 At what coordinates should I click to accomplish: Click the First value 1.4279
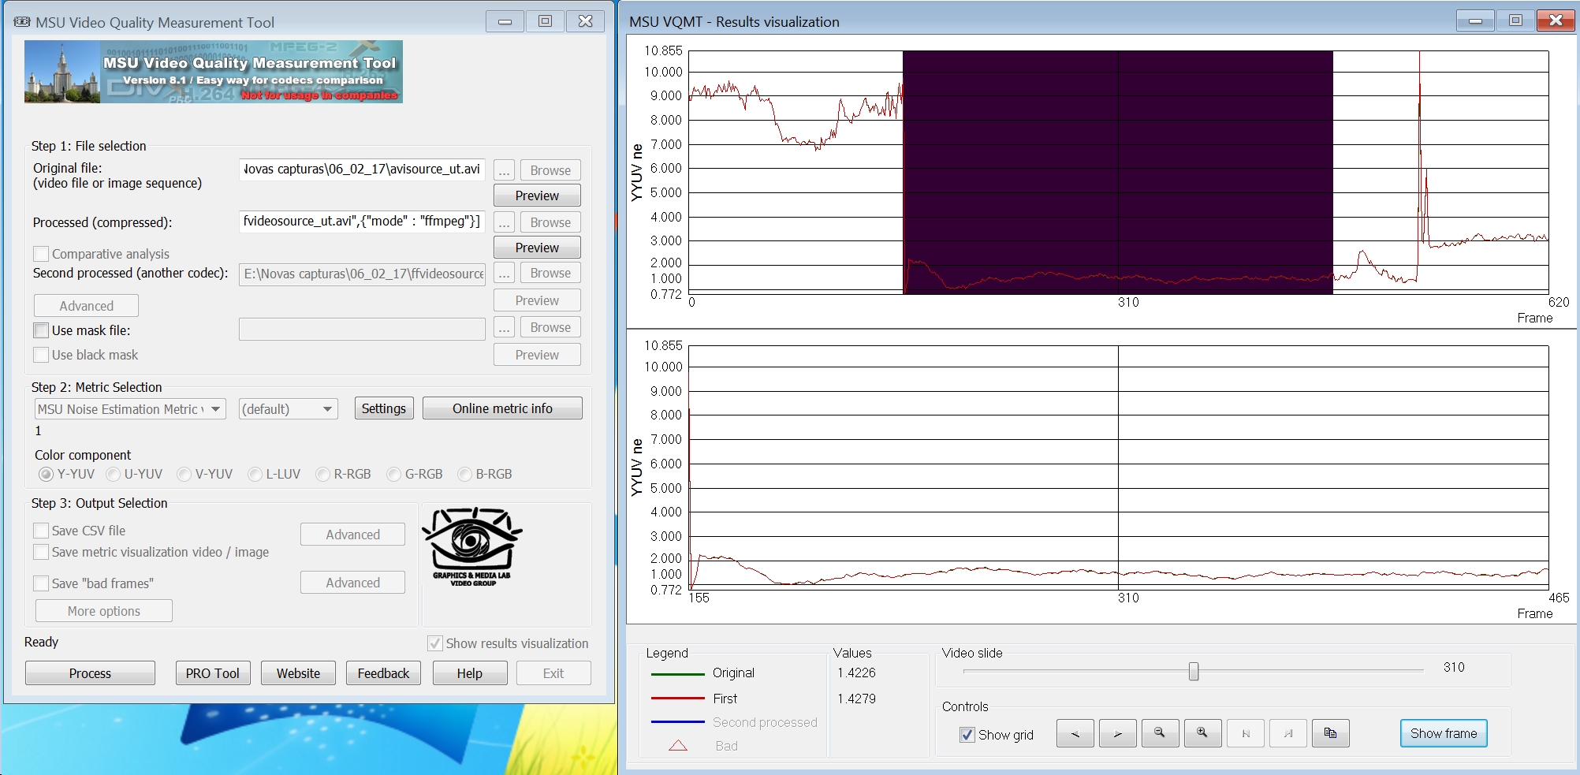(x=856, y=699)
